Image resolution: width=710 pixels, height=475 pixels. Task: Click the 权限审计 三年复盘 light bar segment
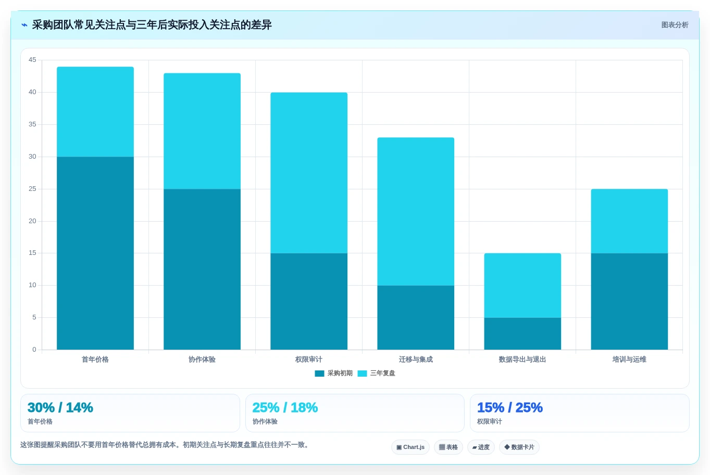[309, 173]
